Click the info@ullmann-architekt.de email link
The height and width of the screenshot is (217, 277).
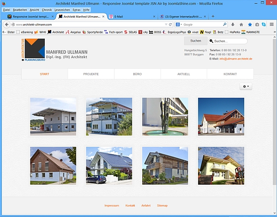click(x=235, y=59)
